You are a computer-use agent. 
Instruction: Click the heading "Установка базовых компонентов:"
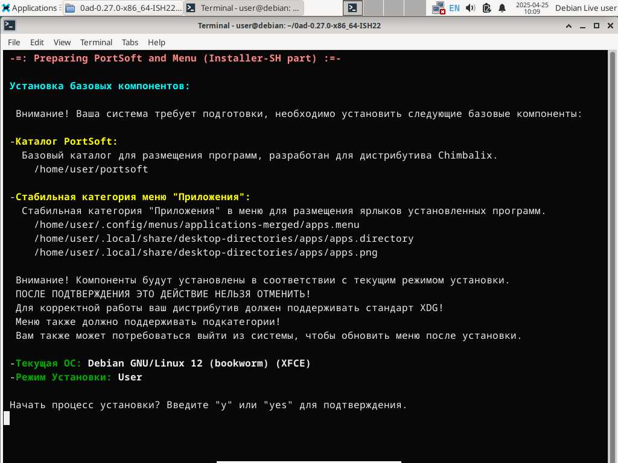100,86
